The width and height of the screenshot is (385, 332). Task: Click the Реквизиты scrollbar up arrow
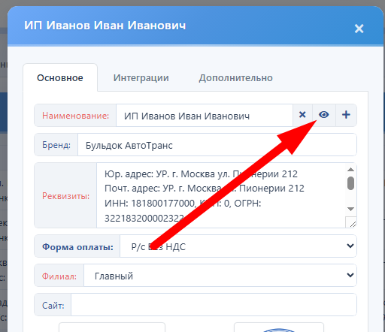[350, 170]
